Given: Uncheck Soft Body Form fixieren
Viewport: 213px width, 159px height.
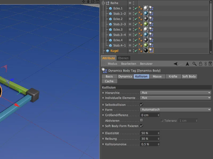Looking at the screenshot, I should pos(141,126).
